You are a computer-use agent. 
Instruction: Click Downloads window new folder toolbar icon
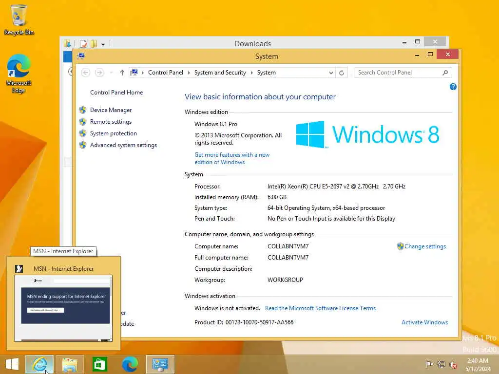(94, 43)
